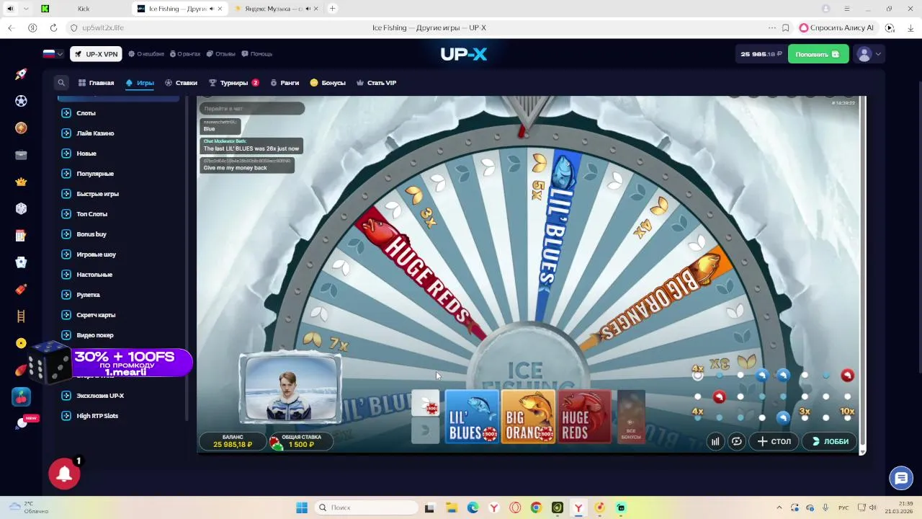922x519 pixels.
Task: Select the Bonus buy category
Action: (91, 234)
